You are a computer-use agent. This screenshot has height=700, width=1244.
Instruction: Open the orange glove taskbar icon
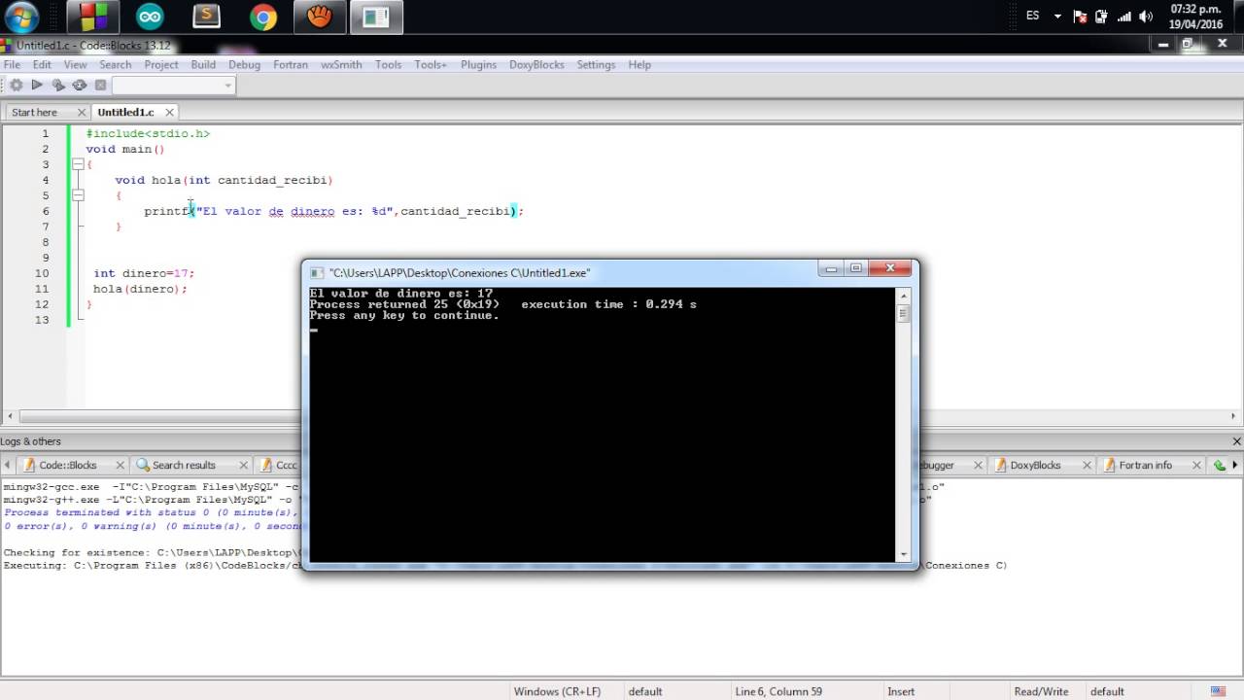[x=319, y=17]
